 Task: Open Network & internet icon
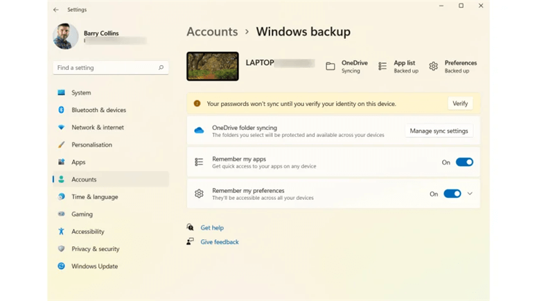coord(61,127)
